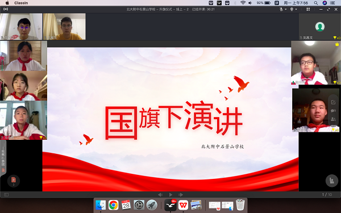This screenshot has width=341, height=213.
Task: Click WPS icon in menu bar
Action: [x=211, y=3]
